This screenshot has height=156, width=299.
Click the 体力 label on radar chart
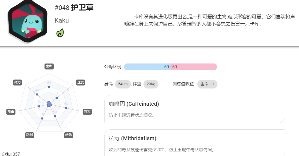click(x=17, y=82)
